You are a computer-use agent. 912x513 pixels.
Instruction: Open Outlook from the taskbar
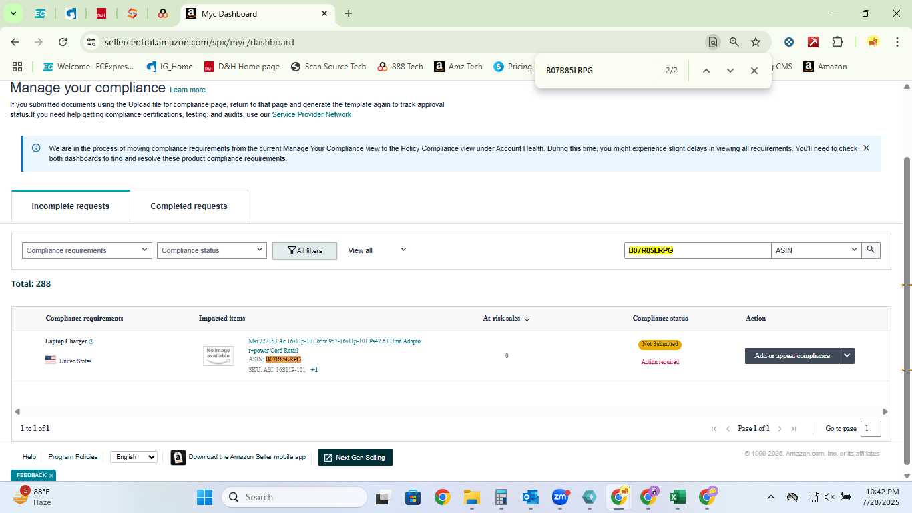[x=531, y=497]
